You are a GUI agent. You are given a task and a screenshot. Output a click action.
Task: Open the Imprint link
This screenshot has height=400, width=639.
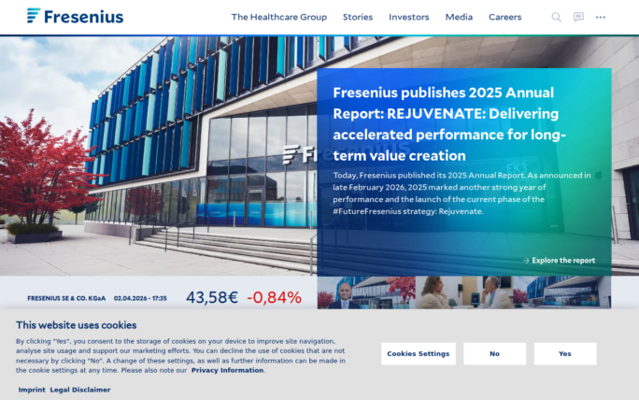click(x=32, y=390)
